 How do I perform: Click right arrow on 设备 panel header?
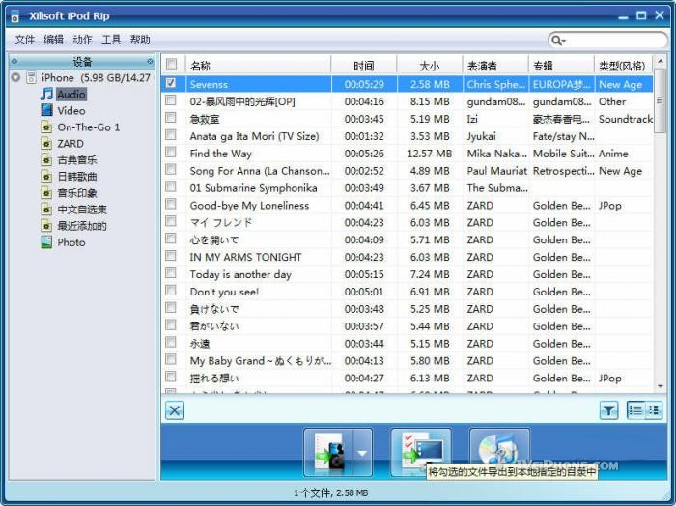pos(150,61)
